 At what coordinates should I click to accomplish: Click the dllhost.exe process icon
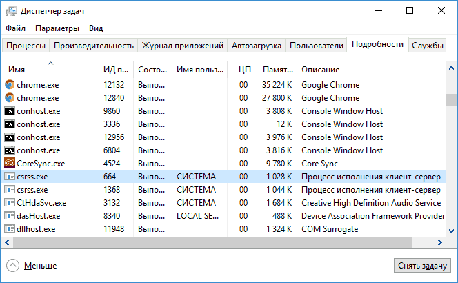pos(10,229)
